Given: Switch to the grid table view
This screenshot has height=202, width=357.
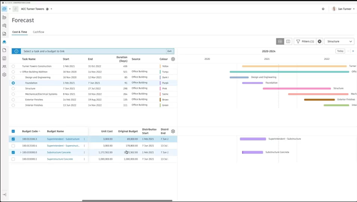Looking at the screenshot, I should point(280,42).
